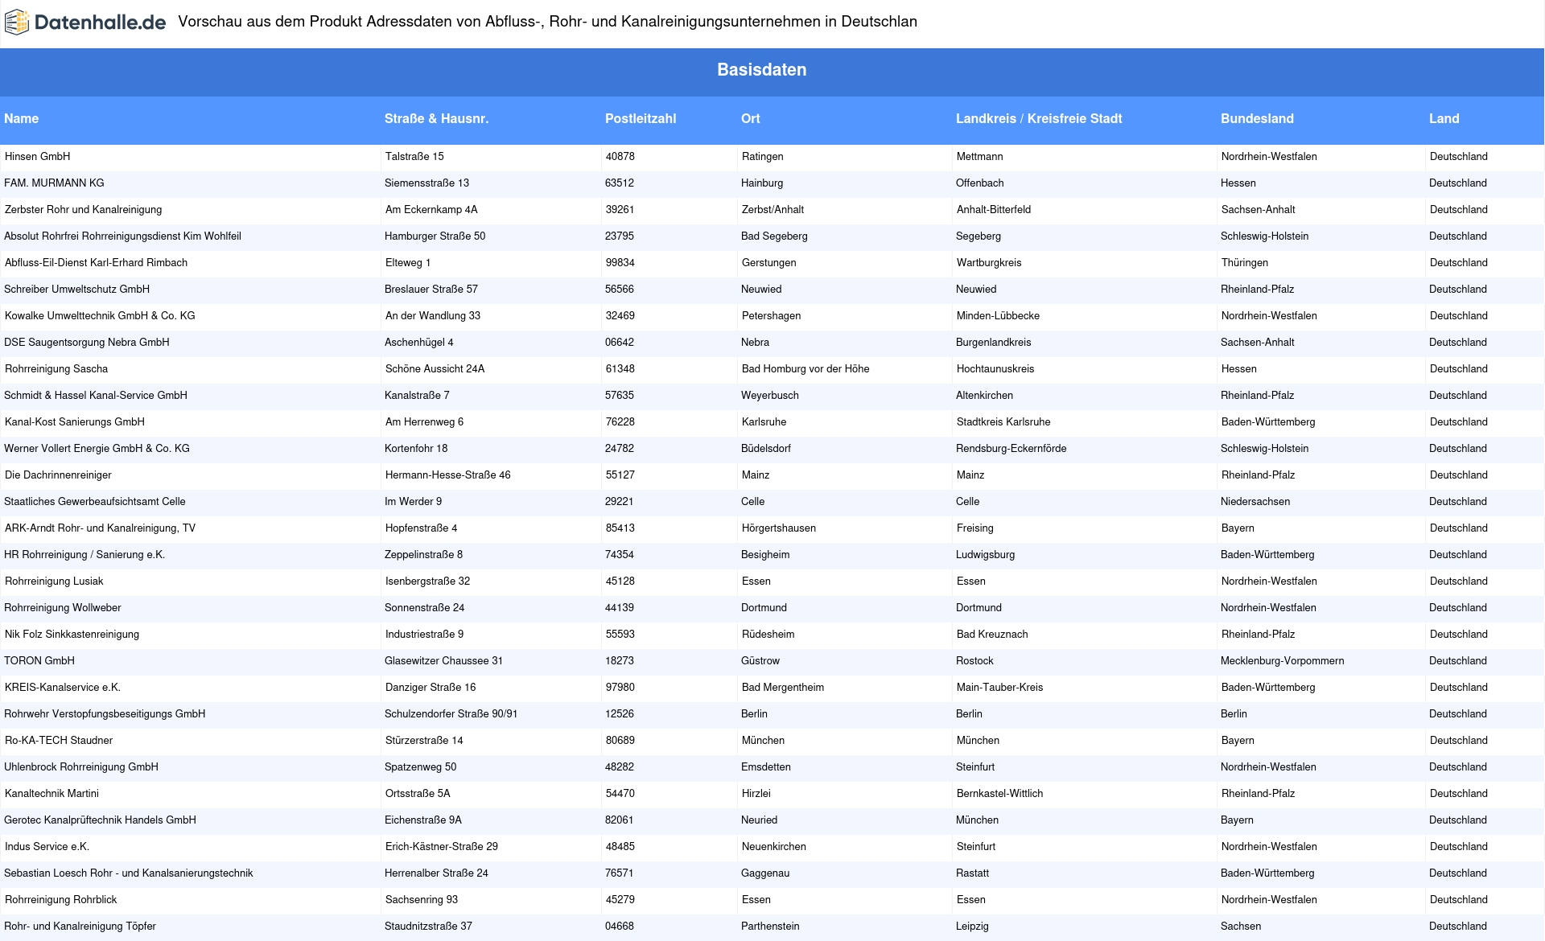Select Kanal-Kost Sanierungs GmbH cell
1545x941 pixels.
(75, 421)
